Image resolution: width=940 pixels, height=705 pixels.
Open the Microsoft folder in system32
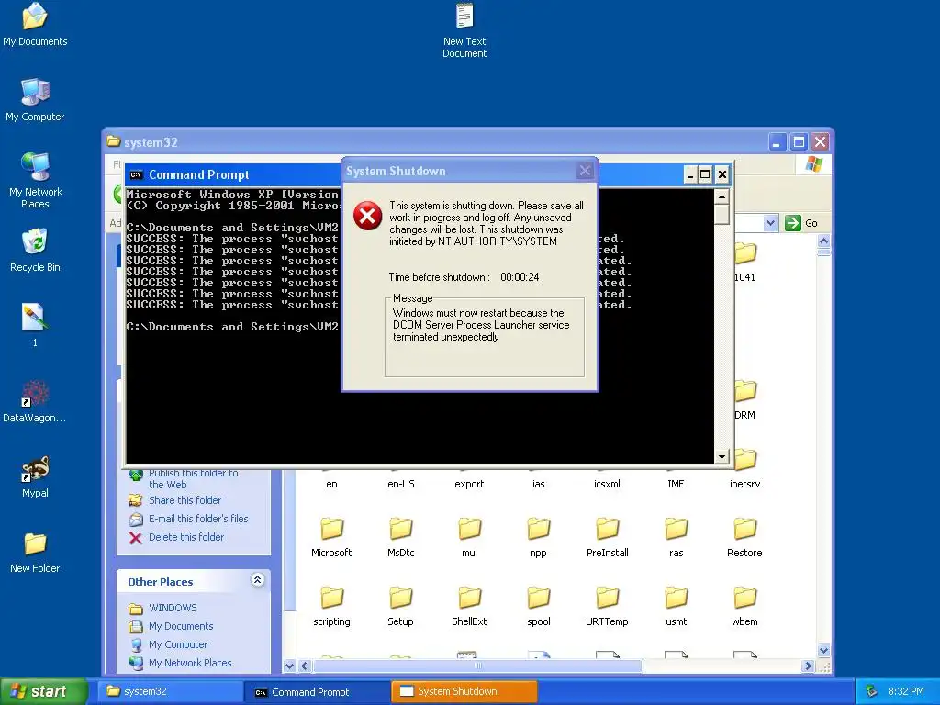tap(331, 537)
